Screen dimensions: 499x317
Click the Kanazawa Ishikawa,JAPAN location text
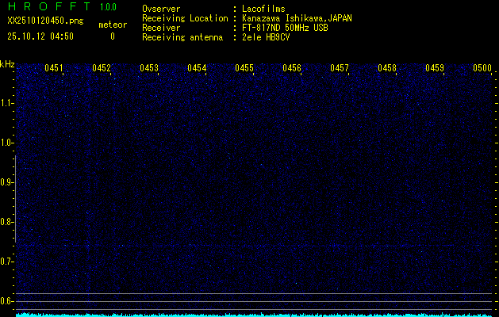tap(297, 18)
